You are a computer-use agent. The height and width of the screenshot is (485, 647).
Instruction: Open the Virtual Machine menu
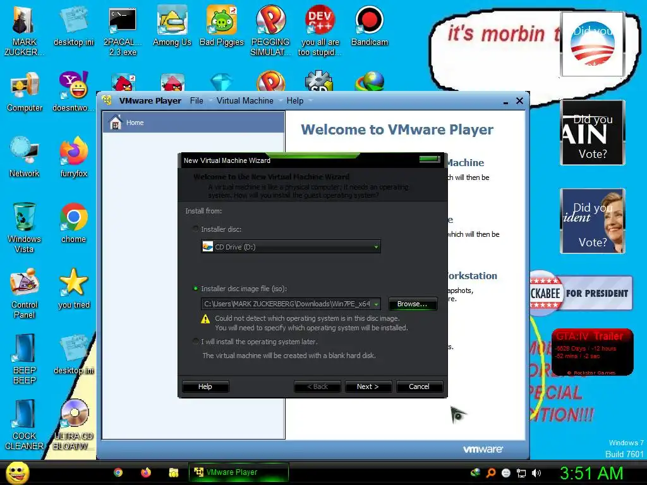click(x=245, y=100)
